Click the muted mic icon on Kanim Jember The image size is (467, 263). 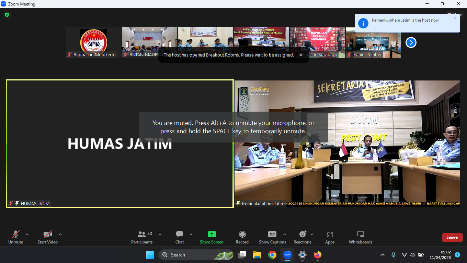[x=349, y=55]
